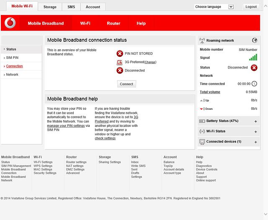This screenshot has height=220, width=268.
Task: Click the signal strength bars icon
Action: coord(253,57)
